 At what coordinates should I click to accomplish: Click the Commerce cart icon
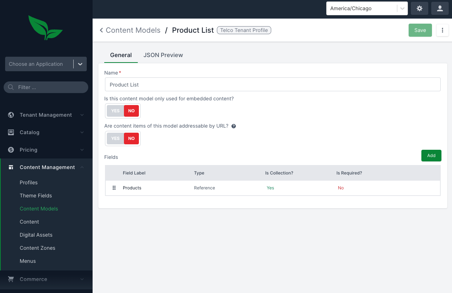coord(11,279)
